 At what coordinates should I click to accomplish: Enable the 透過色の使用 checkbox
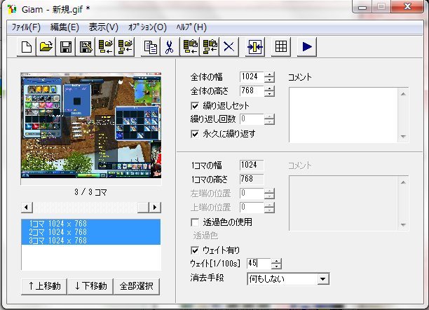point(195,222)
